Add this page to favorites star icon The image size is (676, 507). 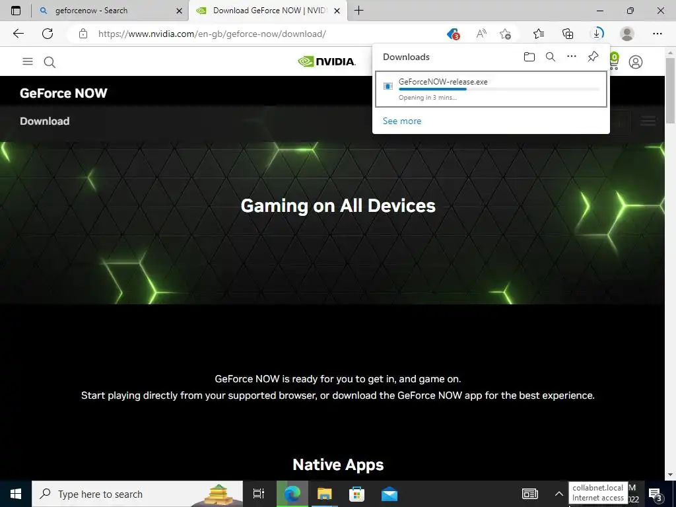[505, 34]
